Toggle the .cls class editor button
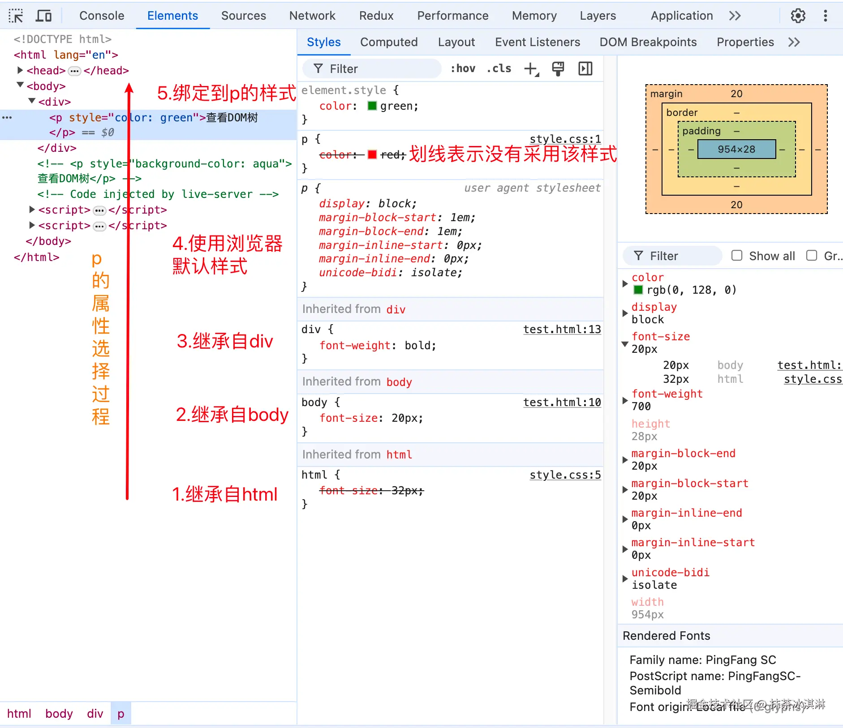 499,69
